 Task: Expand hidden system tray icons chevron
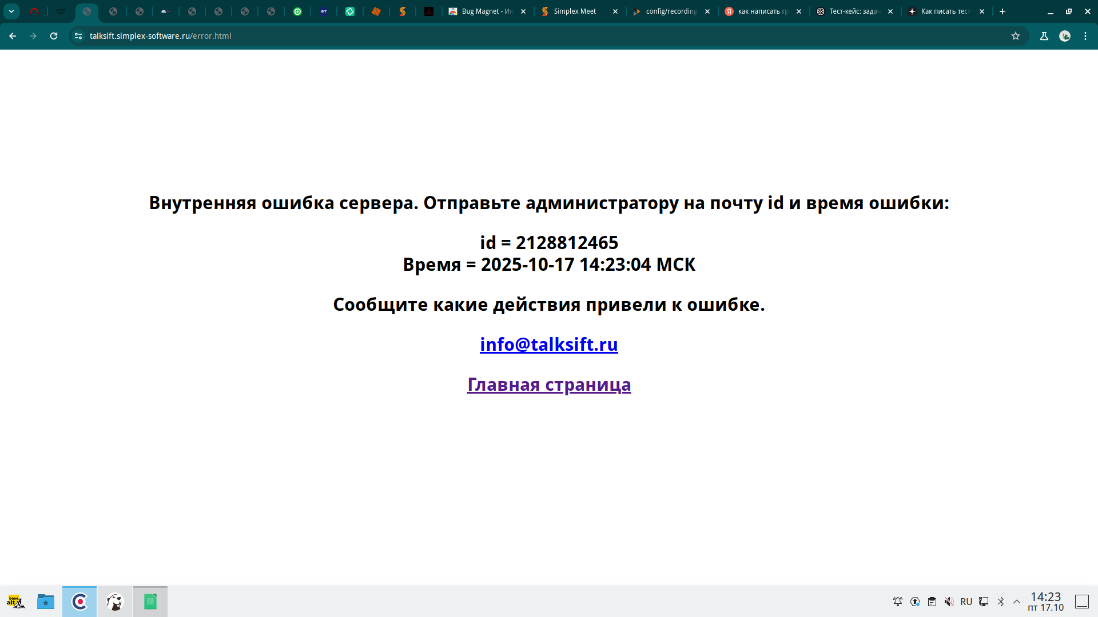(1017, 602)
